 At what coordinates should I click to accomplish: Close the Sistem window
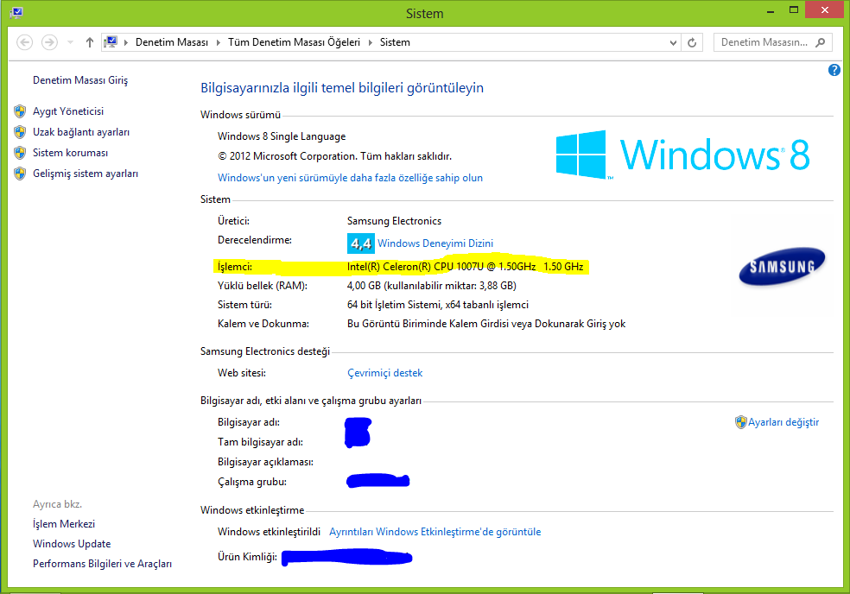pos(825,9)
